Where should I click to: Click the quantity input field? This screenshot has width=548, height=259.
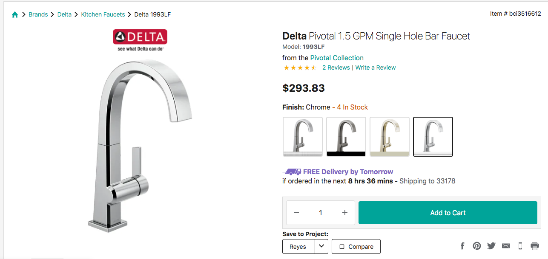[321, 213]
